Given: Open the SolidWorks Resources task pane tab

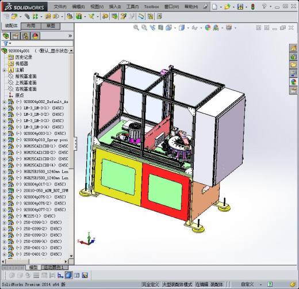Looking at the screenshot, I should point(293,48).
